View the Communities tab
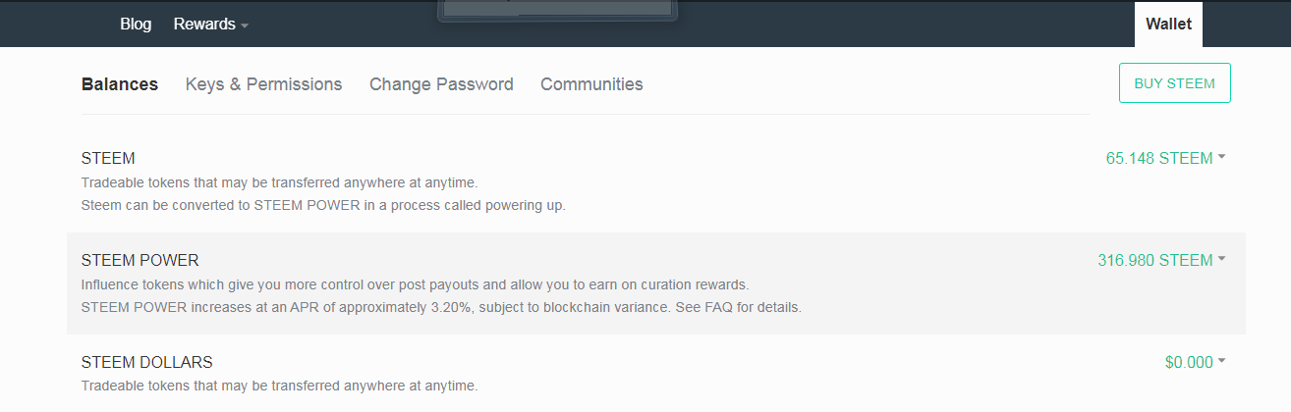 coord(591,84)
